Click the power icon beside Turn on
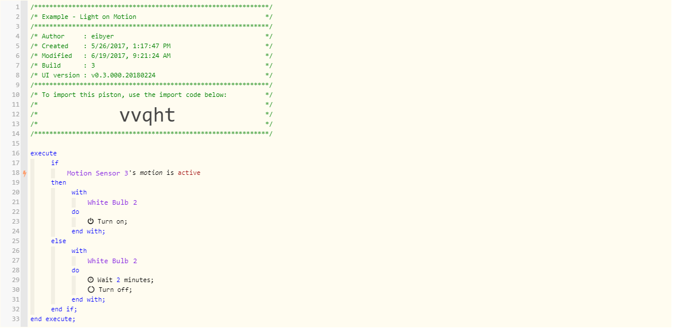676x332 pixels. click(91, 221)
